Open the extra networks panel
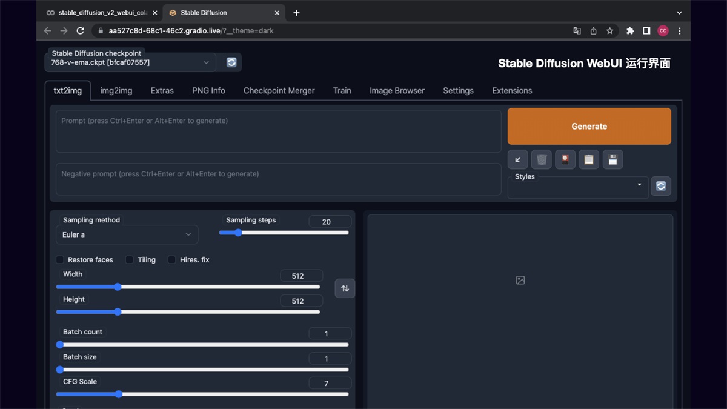727x409 pixels. coord(565,159)
